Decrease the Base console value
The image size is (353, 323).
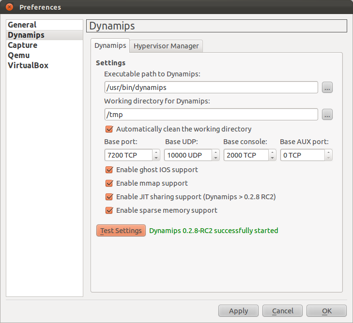click(273, 158)
